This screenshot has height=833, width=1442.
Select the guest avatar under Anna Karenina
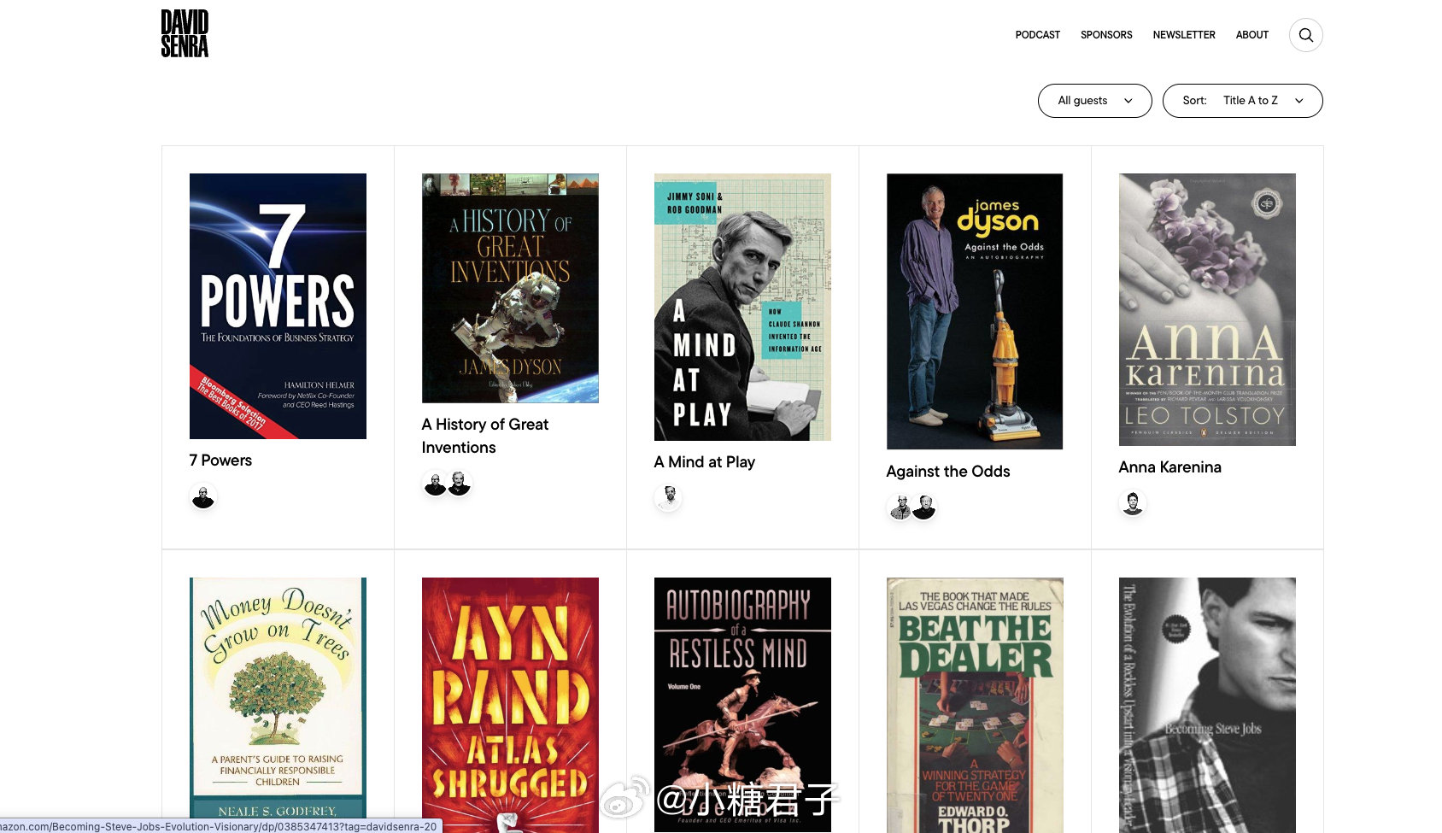1133,503
